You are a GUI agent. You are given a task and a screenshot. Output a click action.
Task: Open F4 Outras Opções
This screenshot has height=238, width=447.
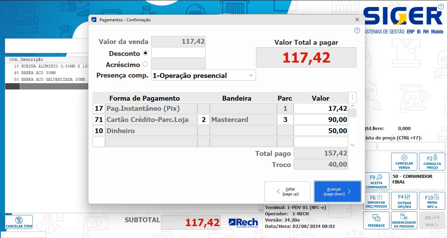point(404,201)
